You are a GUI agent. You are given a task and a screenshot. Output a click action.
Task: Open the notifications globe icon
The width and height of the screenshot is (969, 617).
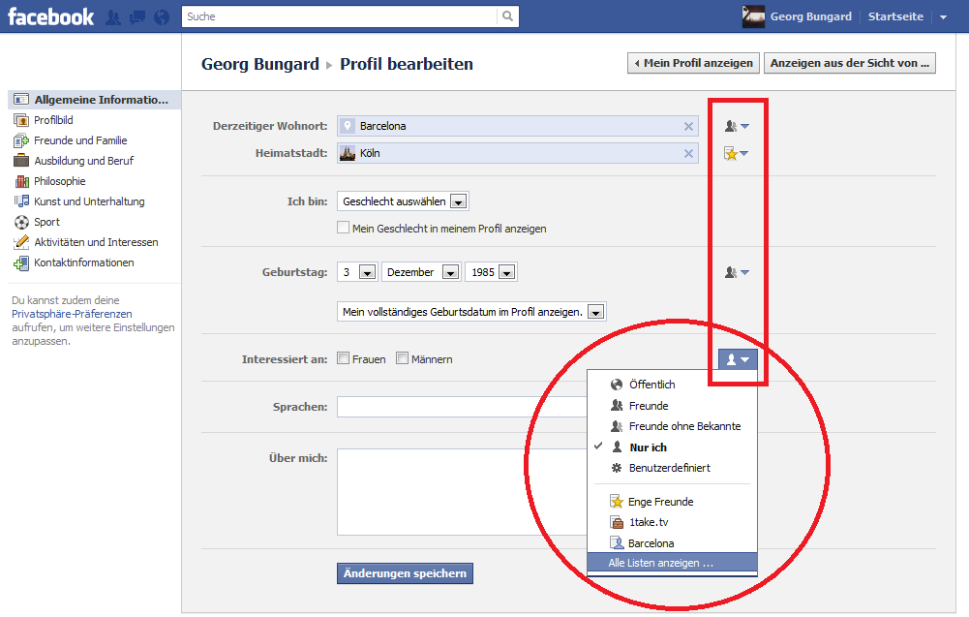pos(162,17)
